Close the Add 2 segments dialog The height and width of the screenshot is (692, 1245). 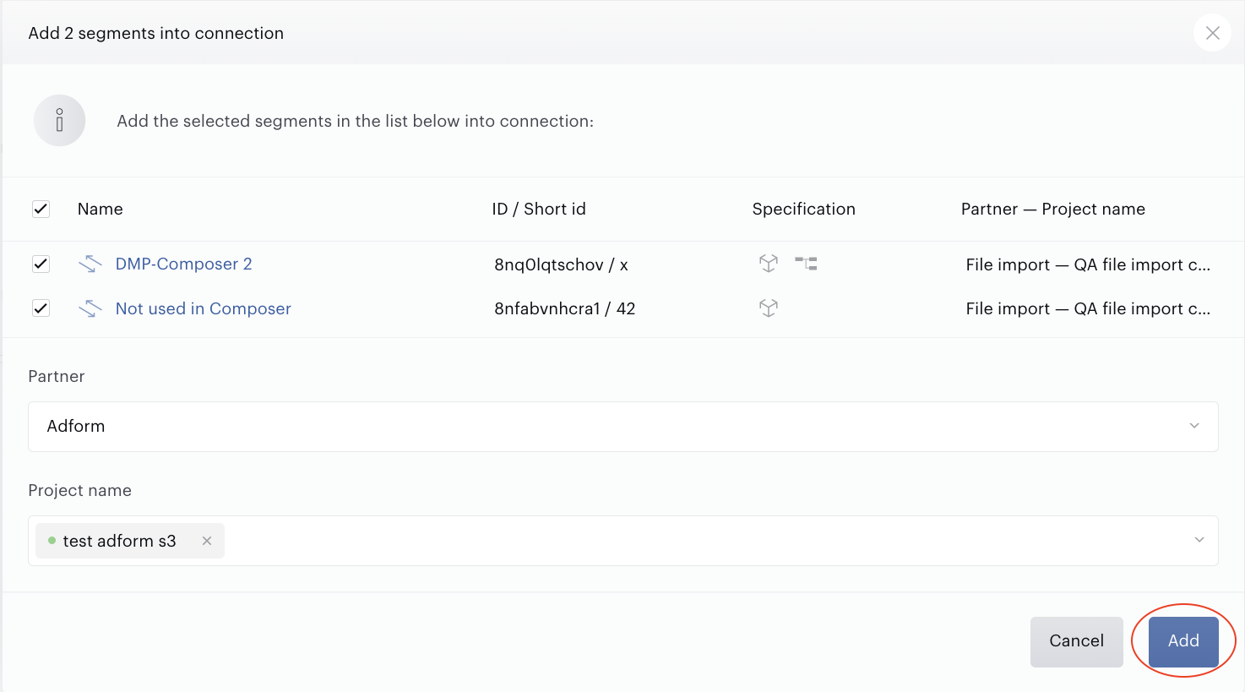1212,33
